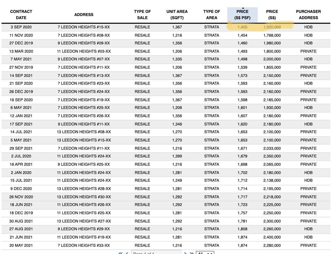Image resolution: width=335 pixels, height=254 pixels.
Task: Sort by Unit Area (SQFT) header
Action: pos(177,15)
